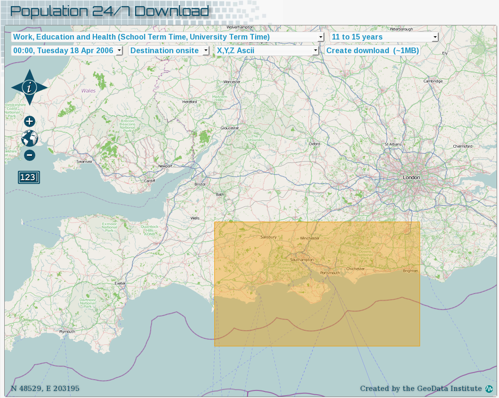Click the Bristol label on the map
The width and height of the screenshot is (499, 398).
click(x=200, y=184)
